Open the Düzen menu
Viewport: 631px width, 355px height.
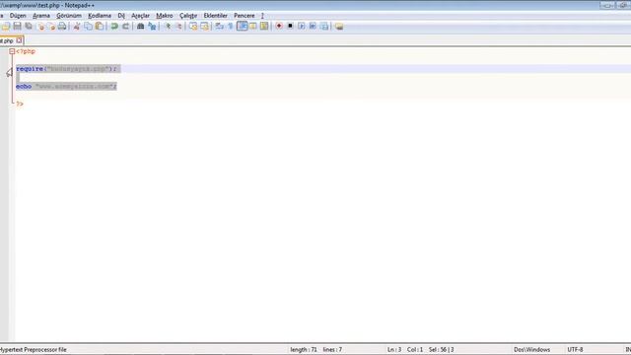(x=18, y=16)
